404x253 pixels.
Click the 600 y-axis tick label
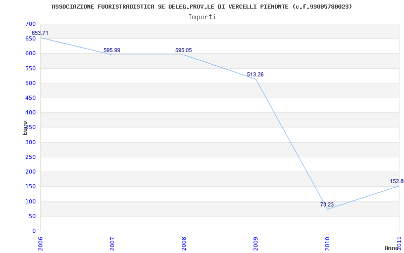click(30, 54)
